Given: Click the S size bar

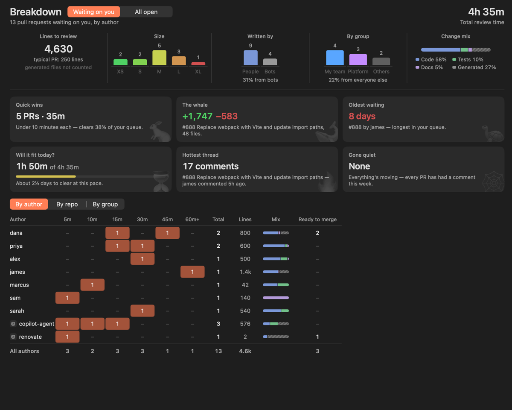Looking at the screenshot, I should coord(140,62).
